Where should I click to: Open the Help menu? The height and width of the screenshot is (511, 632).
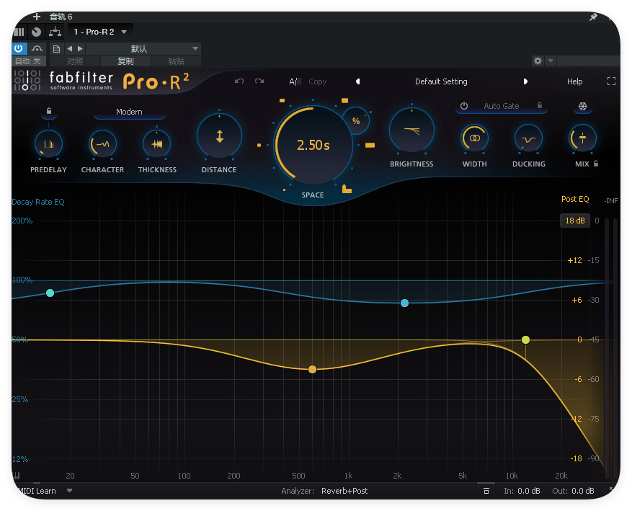[574, 81]
